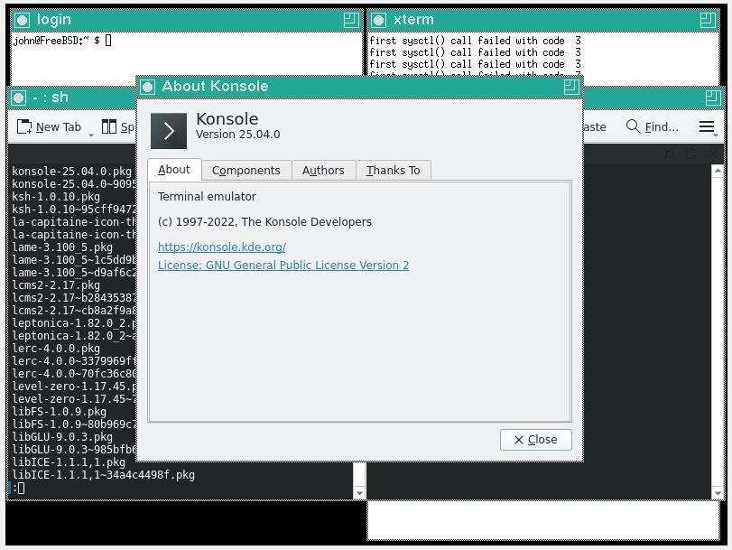Click the Split View icon in Konsole toolbar
Viewport: 732px width, 550px height.
coord(109,126)
